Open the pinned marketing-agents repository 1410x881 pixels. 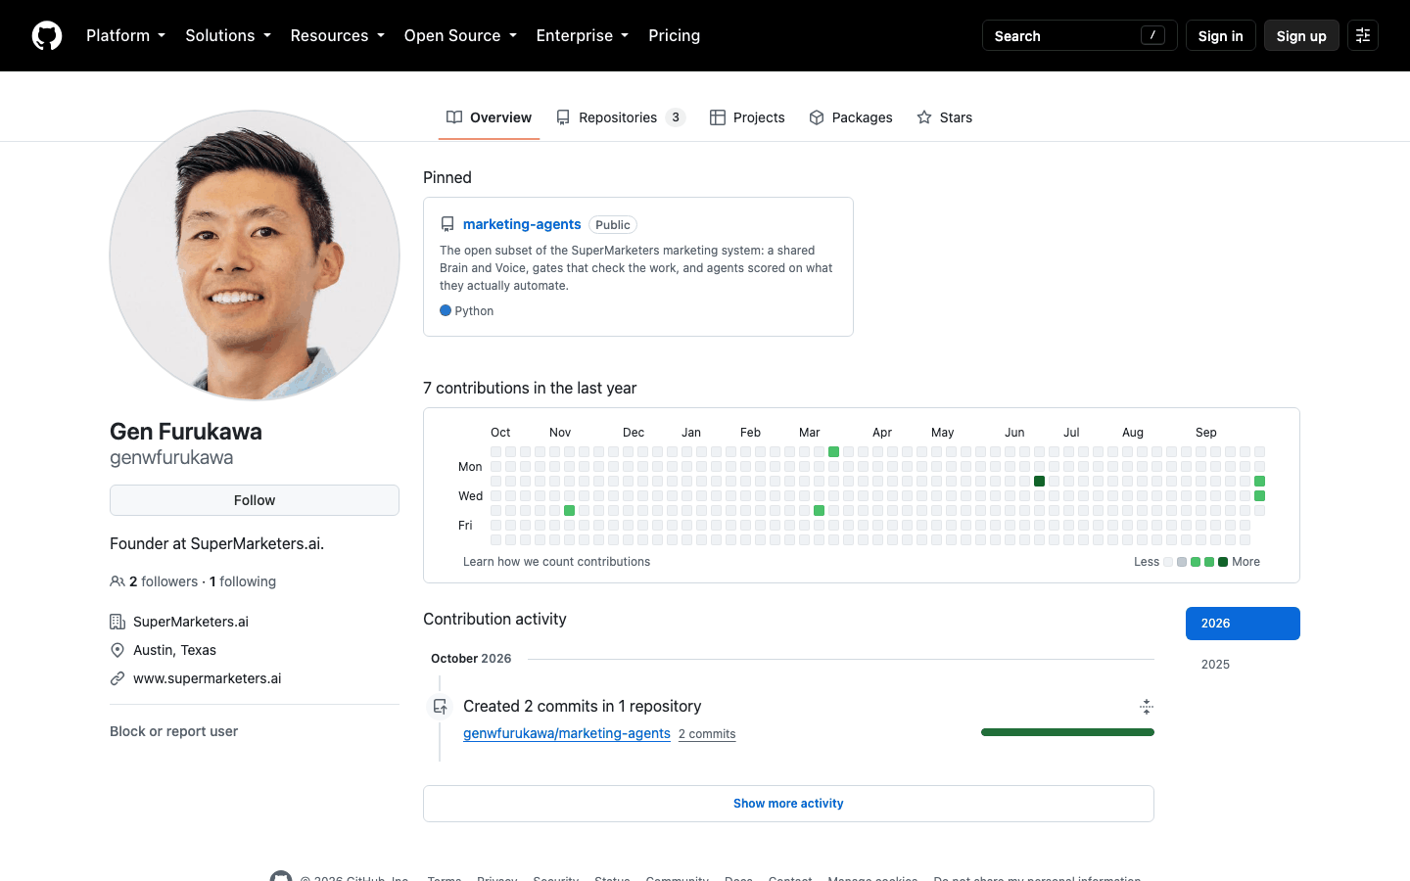pos(522,224)
